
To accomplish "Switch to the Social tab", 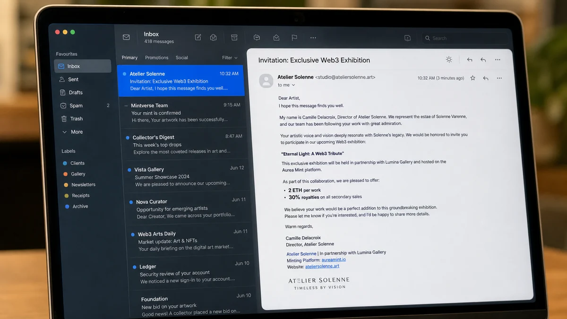I will point(182,58).
